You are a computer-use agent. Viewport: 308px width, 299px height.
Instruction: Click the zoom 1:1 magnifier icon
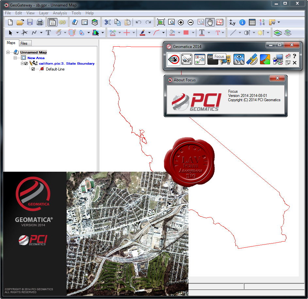click(x=201, y=23)
